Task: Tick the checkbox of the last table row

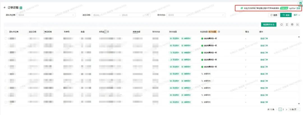Action: [6, 102]
